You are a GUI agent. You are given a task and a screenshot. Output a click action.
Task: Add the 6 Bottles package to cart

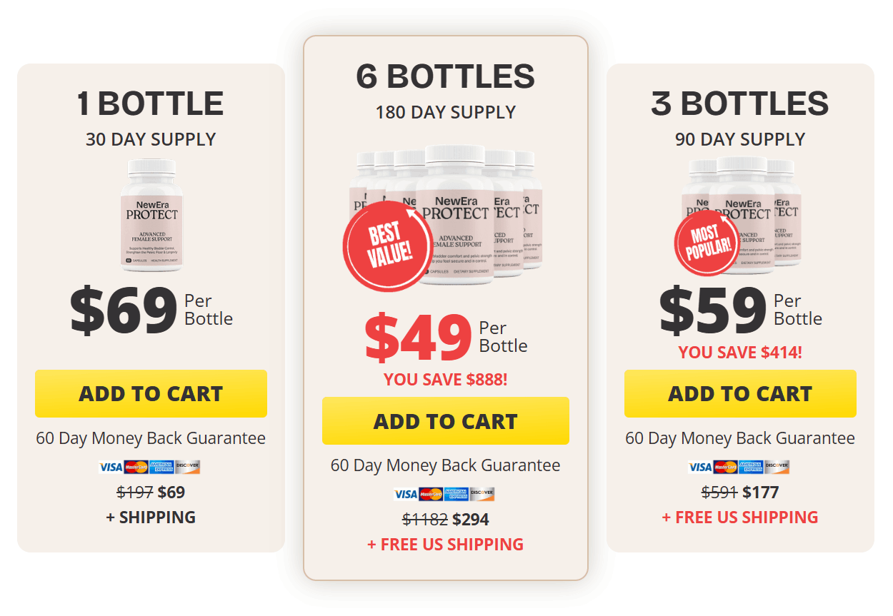(445, 421)
